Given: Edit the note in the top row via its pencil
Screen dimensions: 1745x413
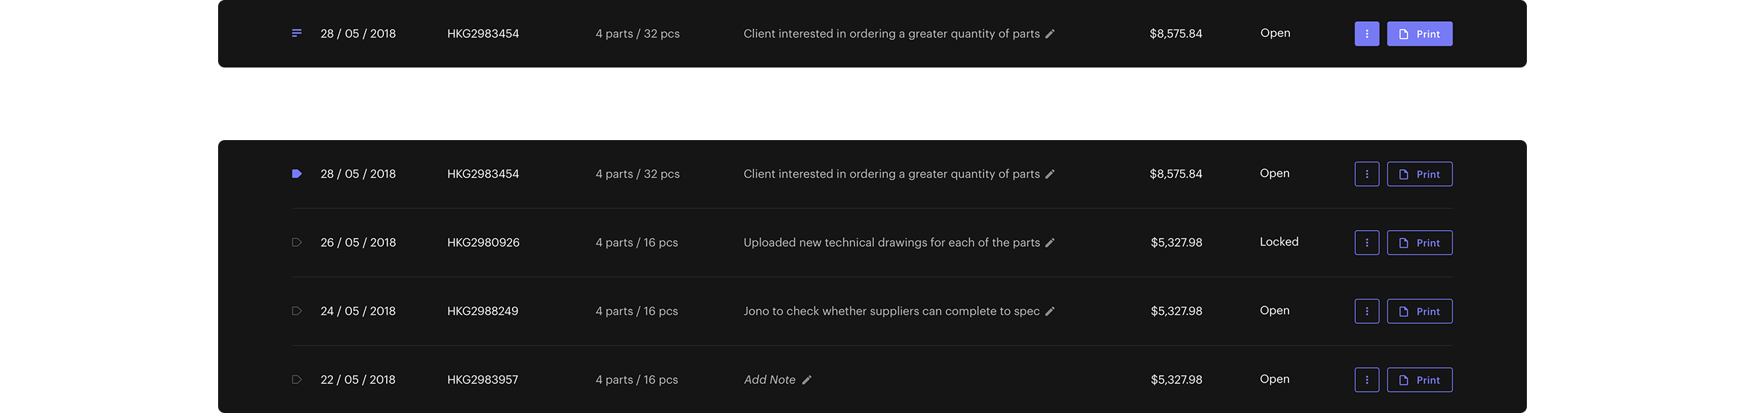Looking at the screenshot, I should tap(1050, 34).
